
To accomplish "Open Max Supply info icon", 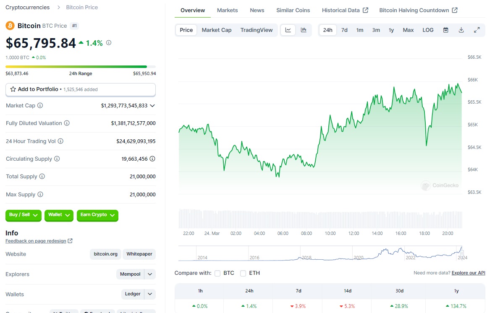I will (x=40, y=195).
